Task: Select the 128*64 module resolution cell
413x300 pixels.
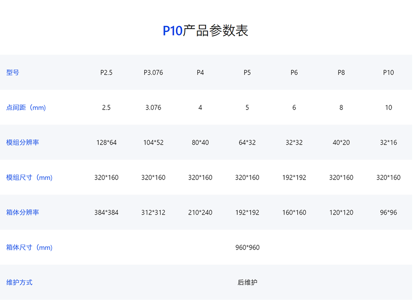Action: coord(107,142)
